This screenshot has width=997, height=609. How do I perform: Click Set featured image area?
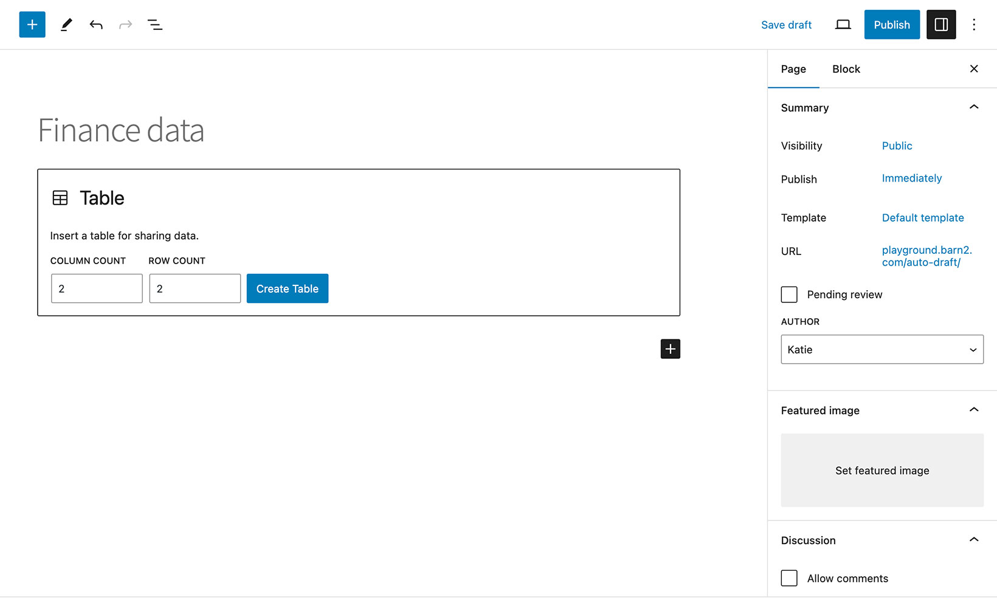[x=881, y=471]
